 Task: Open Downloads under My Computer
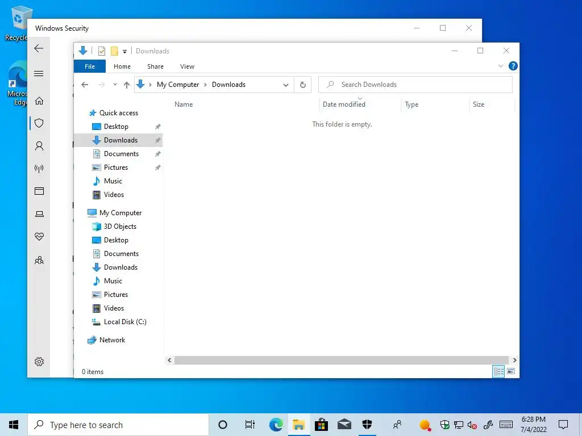[x=120, y=267]
